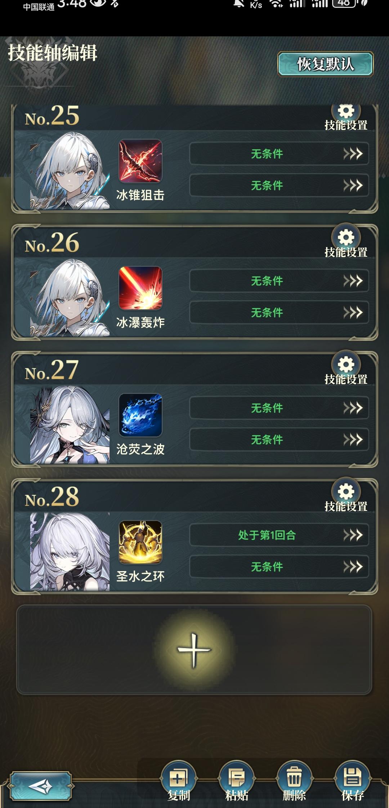Click the 粘贴 paste icon
Image resolution: width=389 pixels, height=808 pixels.
point(236,778)
